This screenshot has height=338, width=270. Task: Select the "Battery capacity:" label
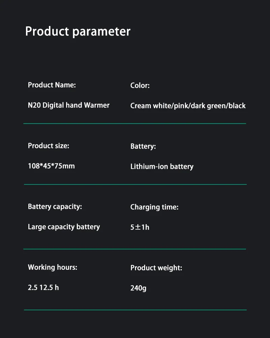[55, 207]
